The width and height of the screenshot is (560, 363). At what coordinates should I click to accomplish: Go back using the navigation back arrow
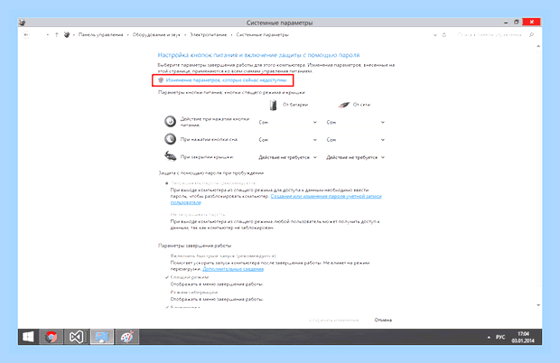[x=26, y=35]
